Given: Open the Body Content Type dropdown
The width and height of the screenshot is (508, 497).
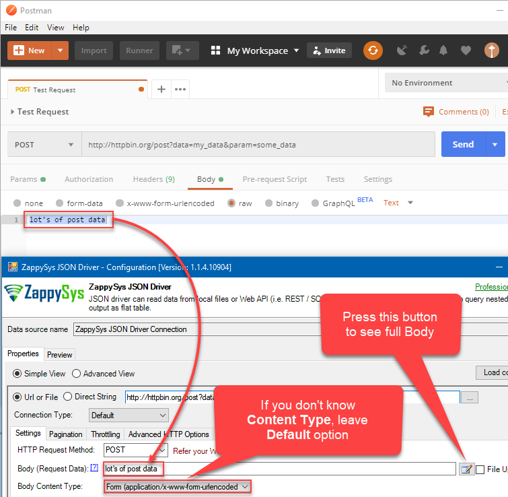Looking at the screenshot, I should click(x=178, y=486).
